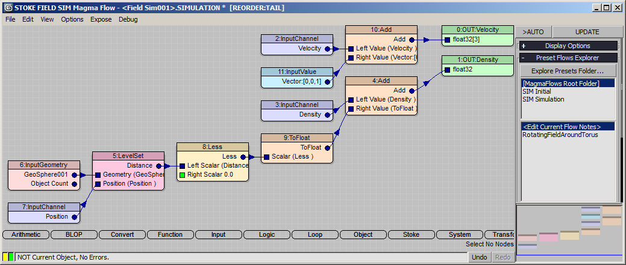Click the UPDATE button
626x265 pixels.
coord(587,32)
